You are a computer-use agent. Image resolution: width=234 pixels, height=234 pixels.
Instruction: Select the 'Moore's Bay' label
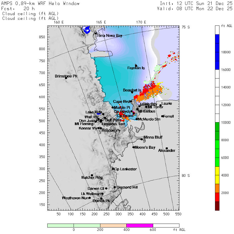pos(145,147)
